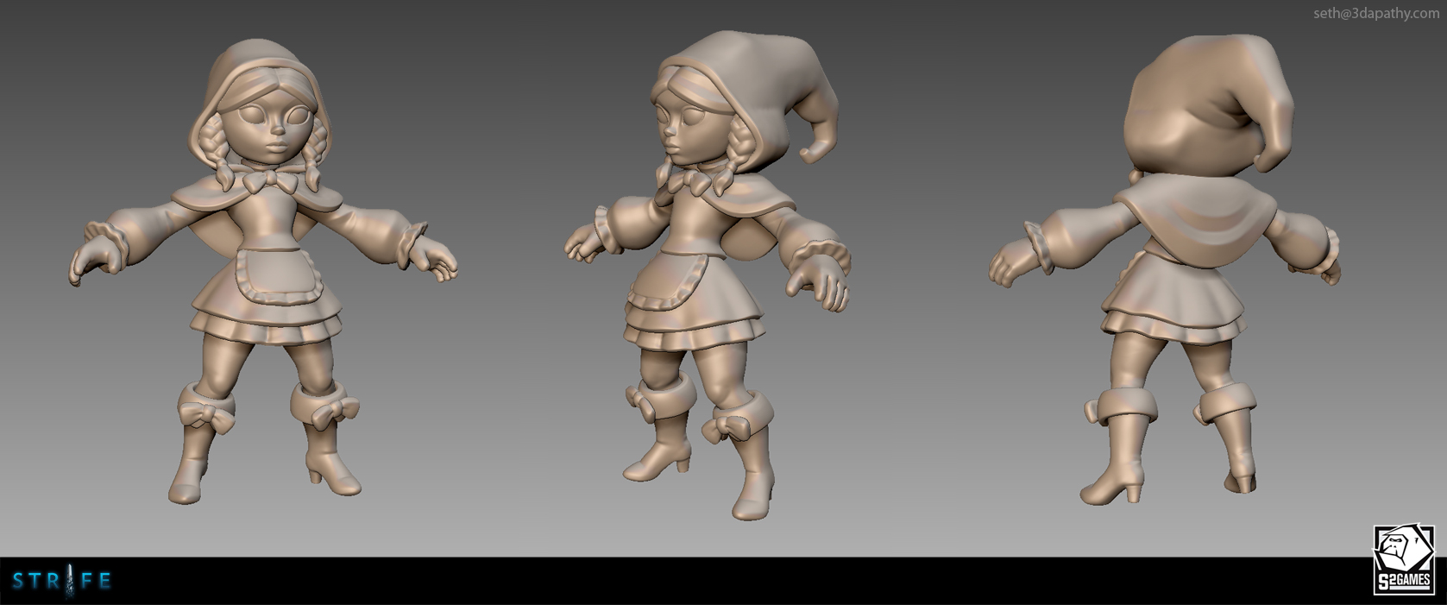Select the apron on the front view model

point(269,271)
